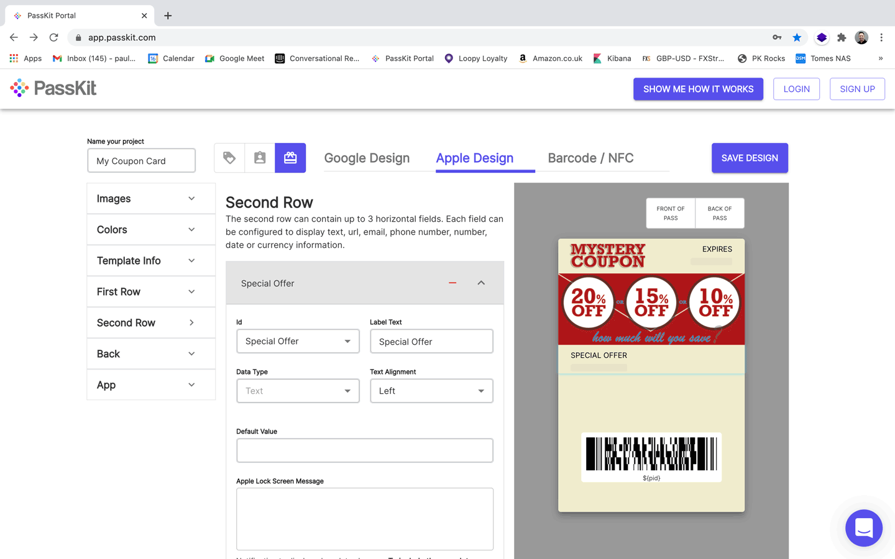Expand the Back section
The width and height of the screenshot is (895, 559).
point(151,354)
